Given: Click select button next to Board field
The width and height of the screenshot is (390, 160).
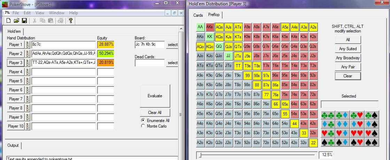Looking at the screenshot, I should 172,45.
